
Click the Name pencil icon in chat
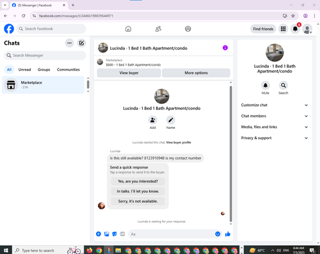tap(171, 120)
